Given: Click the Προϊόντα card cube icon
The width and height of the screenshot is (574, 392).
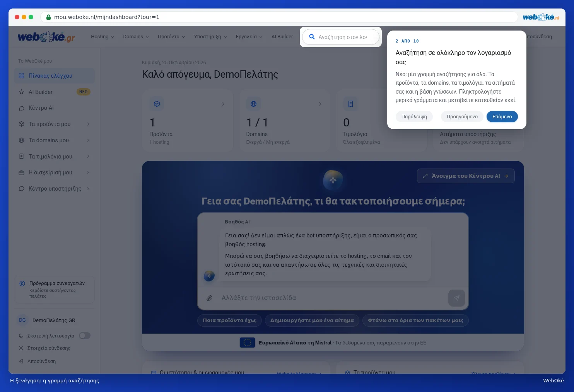Looking at the screenshot, I should pyautogui.click(x=157, y=104).
